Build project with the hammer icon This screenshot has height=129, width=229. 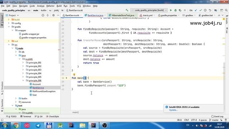coord(127,10)
